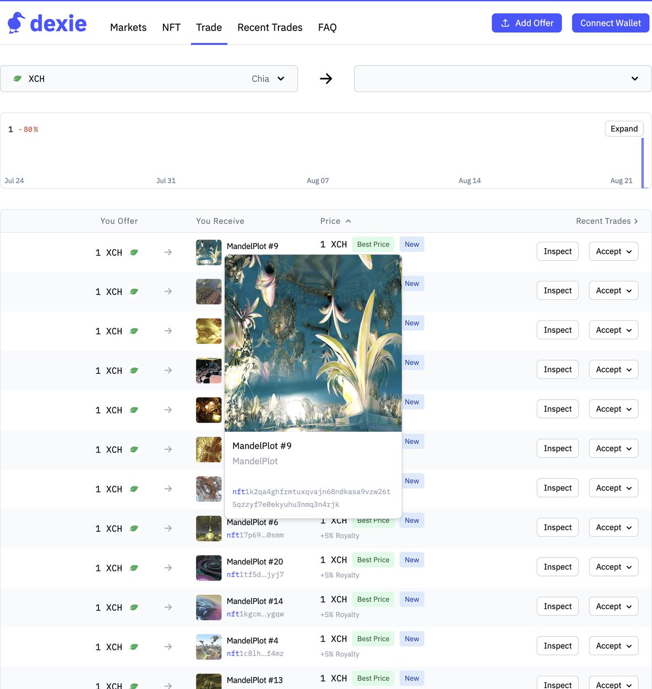This screenshot has height=689, width=652.
Task: Click the You Offer column header
Action: 119,221
